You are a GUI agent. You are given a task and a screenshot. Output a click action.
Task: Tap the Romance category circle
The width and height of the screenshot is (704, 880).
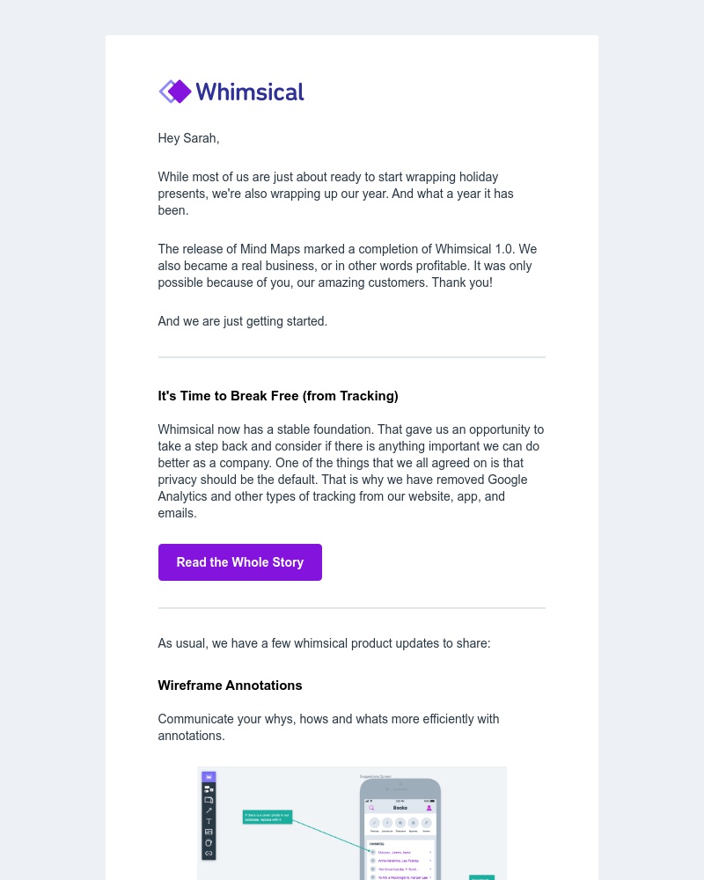click(400, 823)
